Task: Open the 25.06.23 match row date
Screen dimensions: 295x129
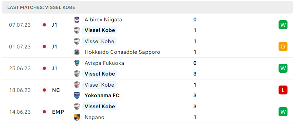Action: coord(20,68)
